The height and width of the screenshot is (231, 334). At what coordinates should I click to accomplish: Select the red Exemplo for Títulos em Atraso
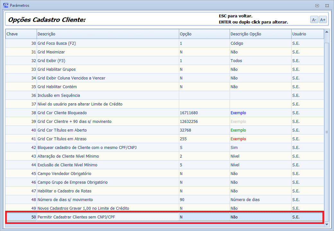click(x=238, y=139)
